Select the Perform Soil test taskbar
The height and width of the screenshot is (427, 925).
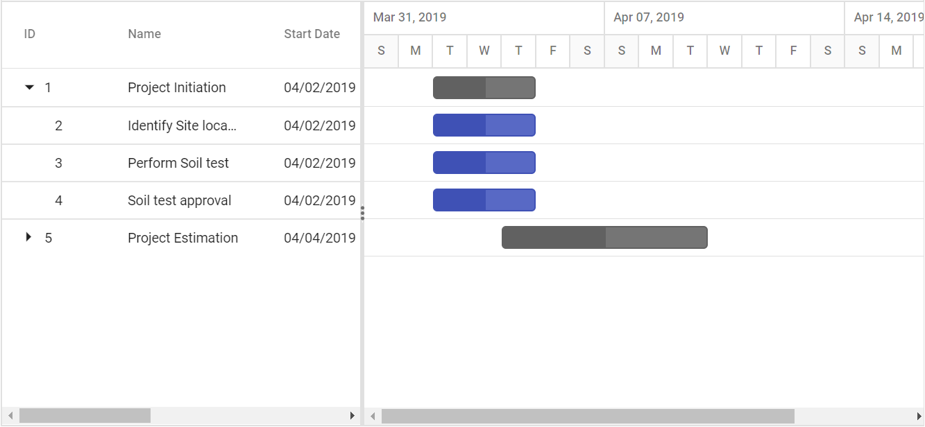[x=484, y=163]
